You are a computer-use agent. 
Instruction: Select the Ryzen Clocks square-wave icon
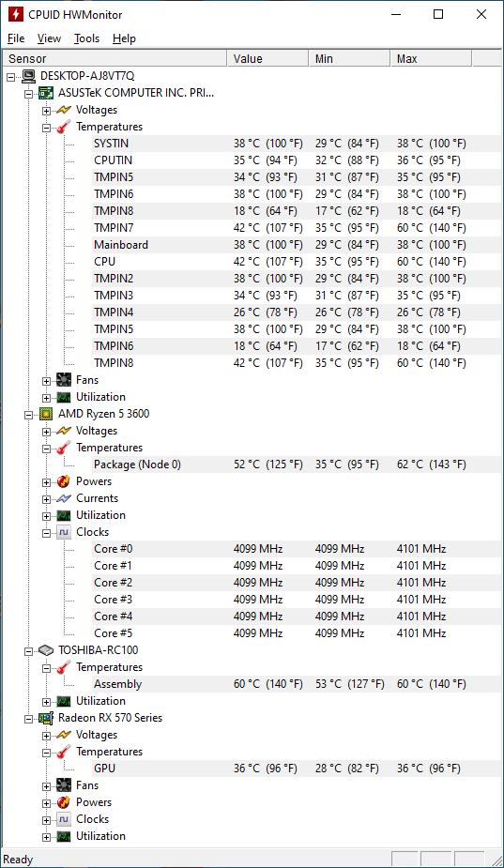point(64,532)
